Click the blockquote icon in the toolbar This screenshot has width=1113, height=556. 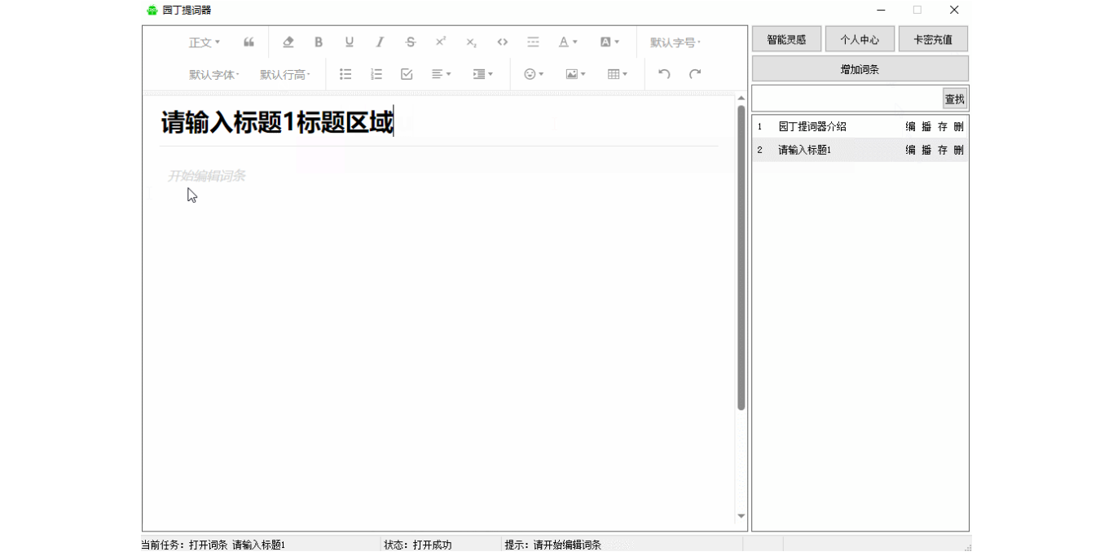coord(249,42)
